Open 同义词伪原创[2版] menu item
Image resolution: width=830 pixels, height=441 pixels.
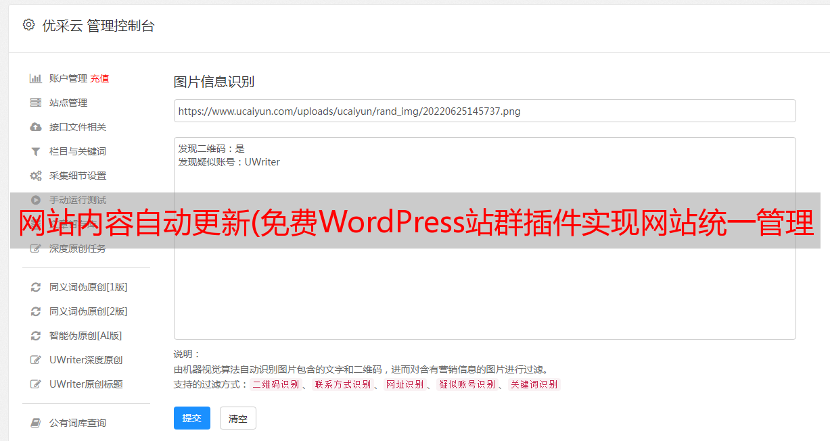click(89, 311)
